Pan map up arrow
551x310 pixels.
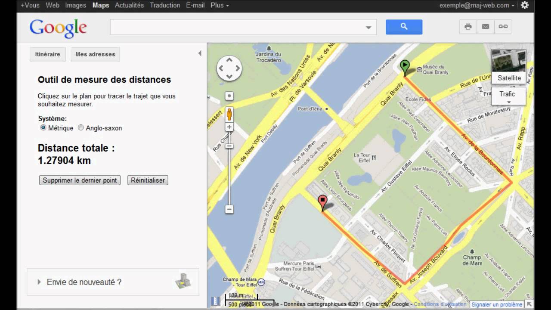(x=229, y=60)
